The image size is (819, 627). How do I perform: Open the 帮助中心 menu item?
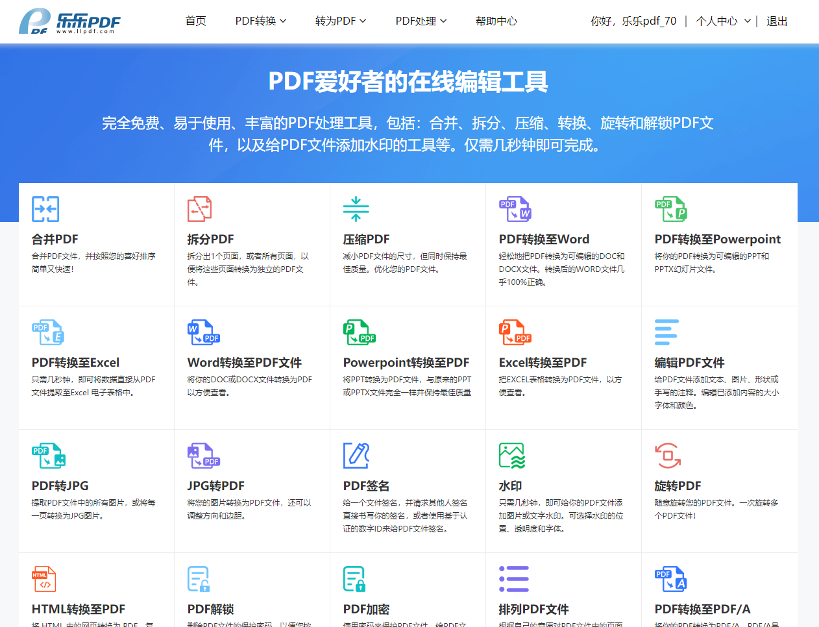[x=496, y=21]
